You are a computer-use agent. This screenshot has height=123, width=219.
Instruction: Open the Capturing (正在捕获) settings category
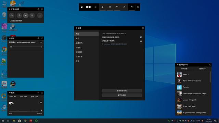click(87, 52)
